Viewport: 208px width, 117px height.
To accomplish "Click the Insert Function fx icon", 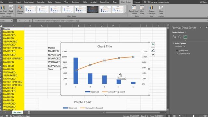I will (30, 21).
